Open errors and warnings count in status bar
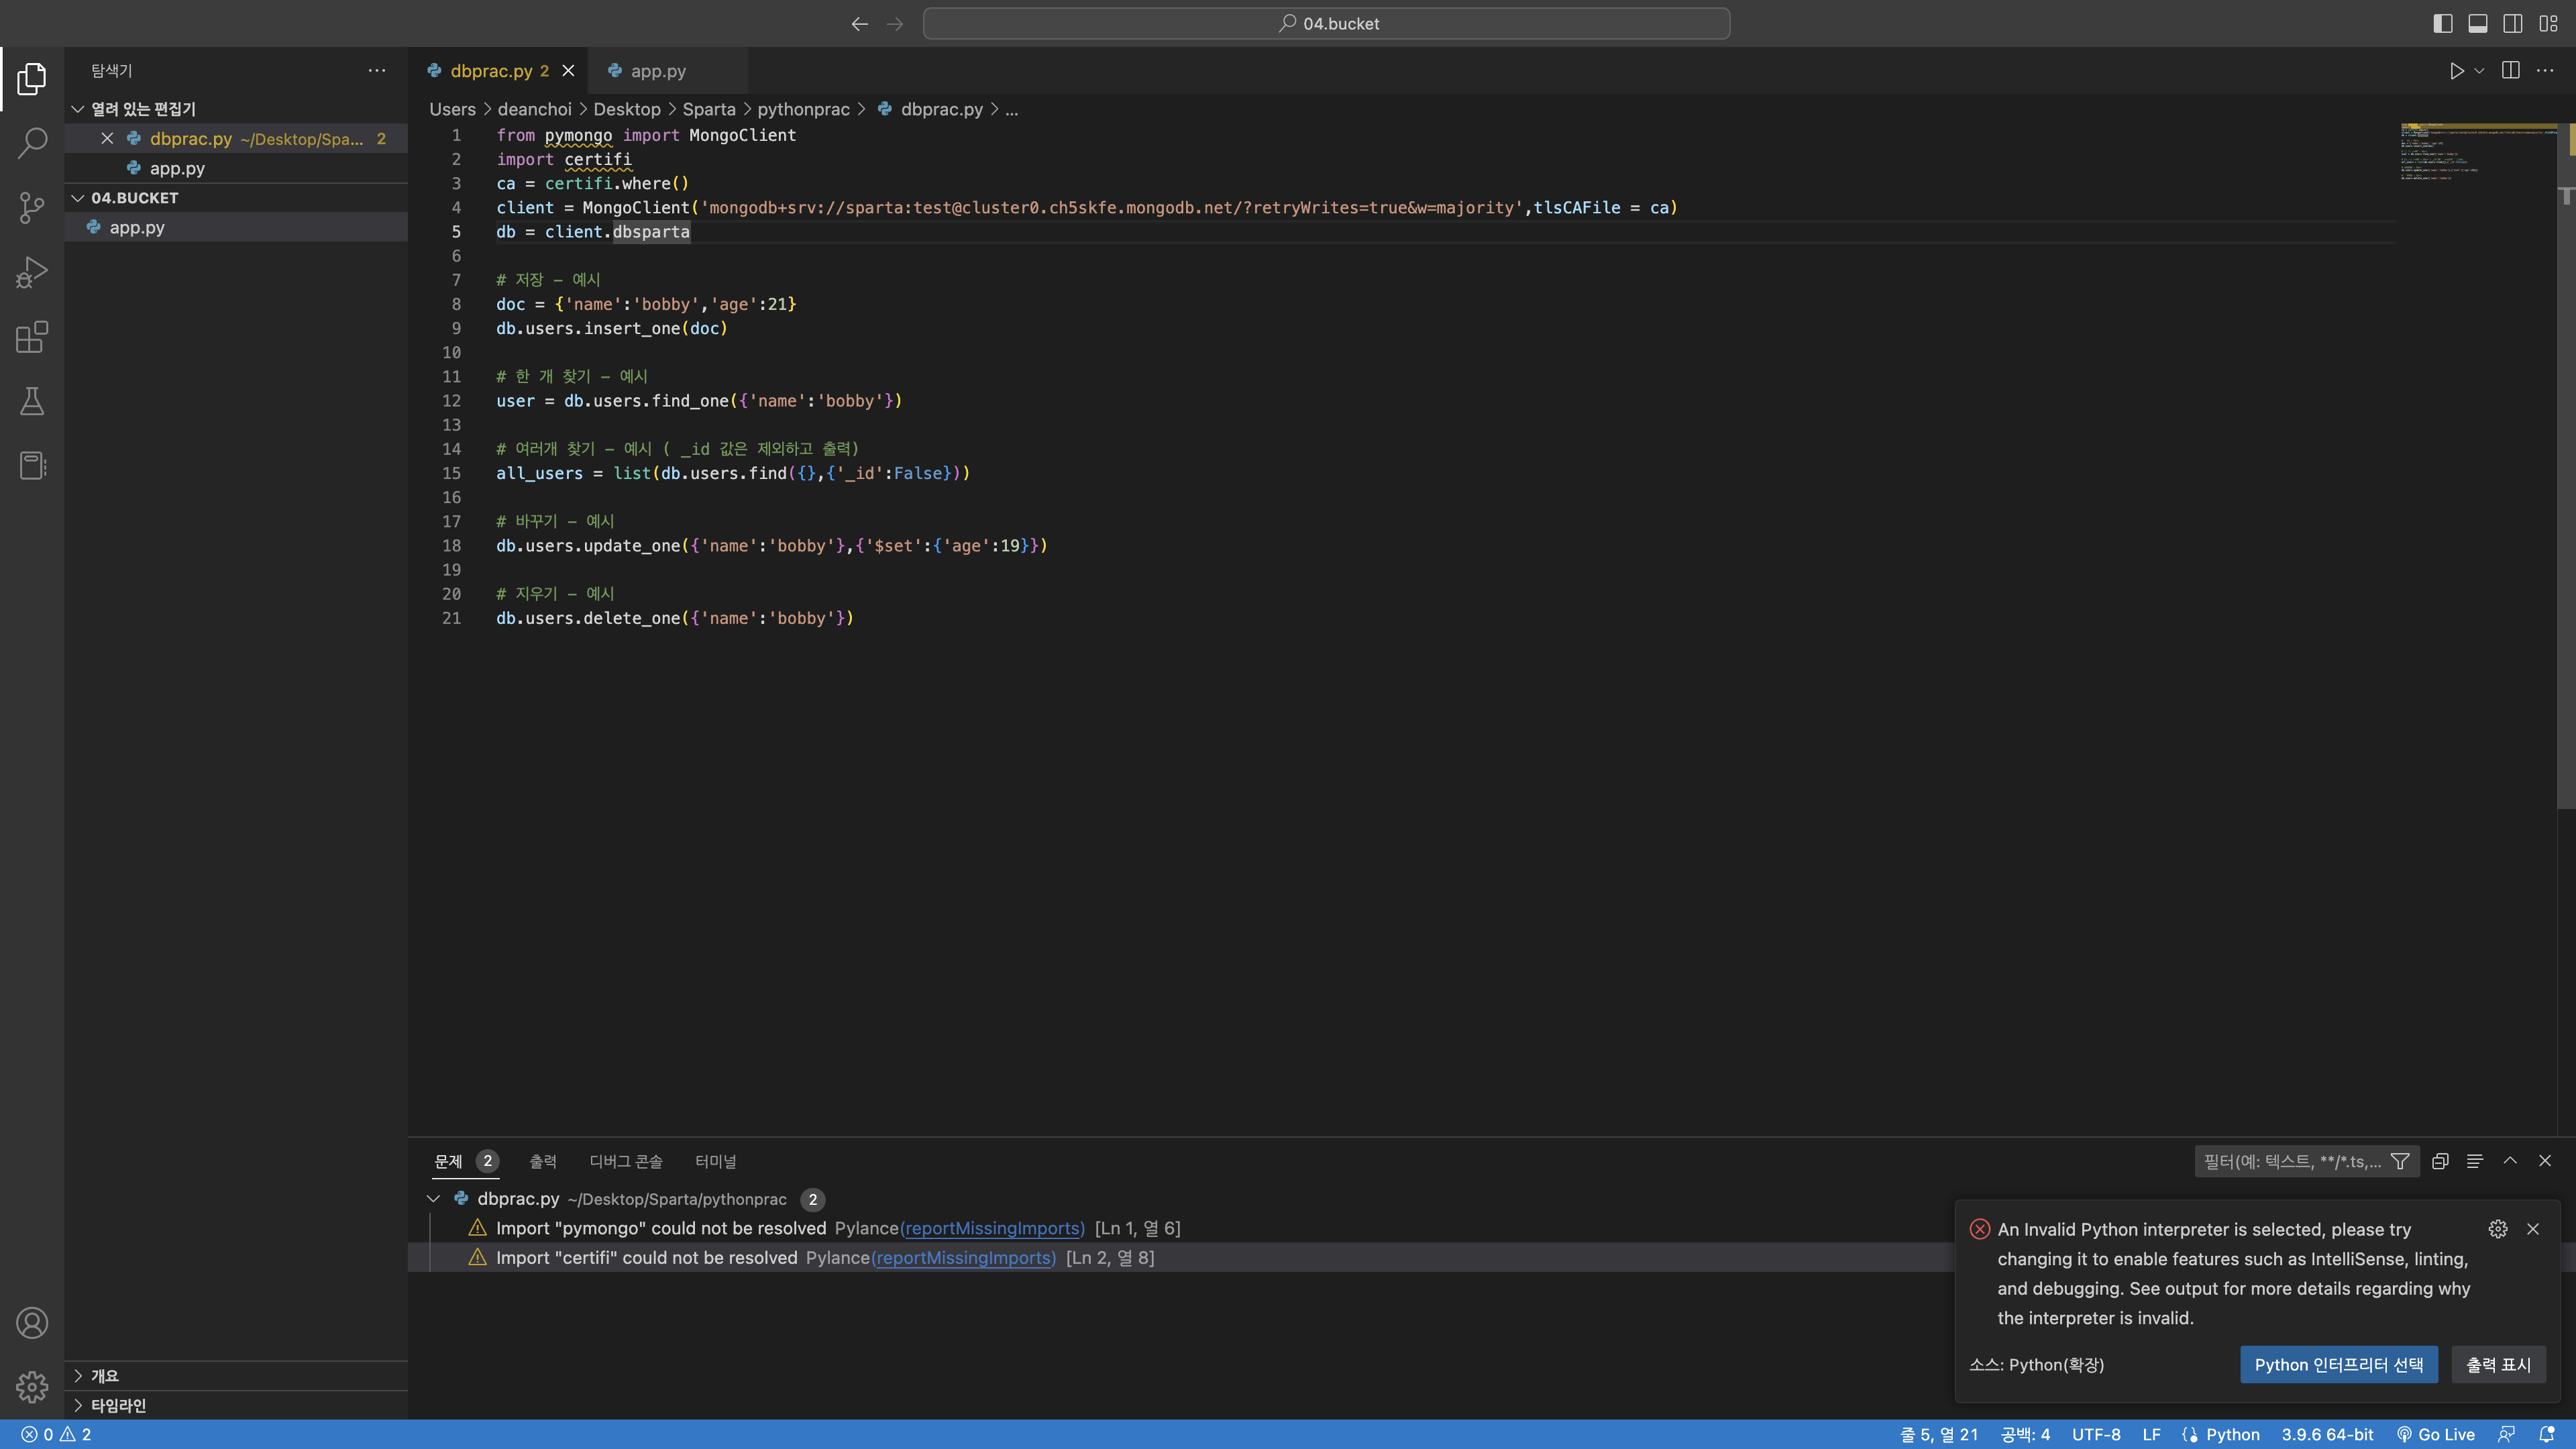Viewport: 2576px width, 1449px height. tap(56, 1434)
